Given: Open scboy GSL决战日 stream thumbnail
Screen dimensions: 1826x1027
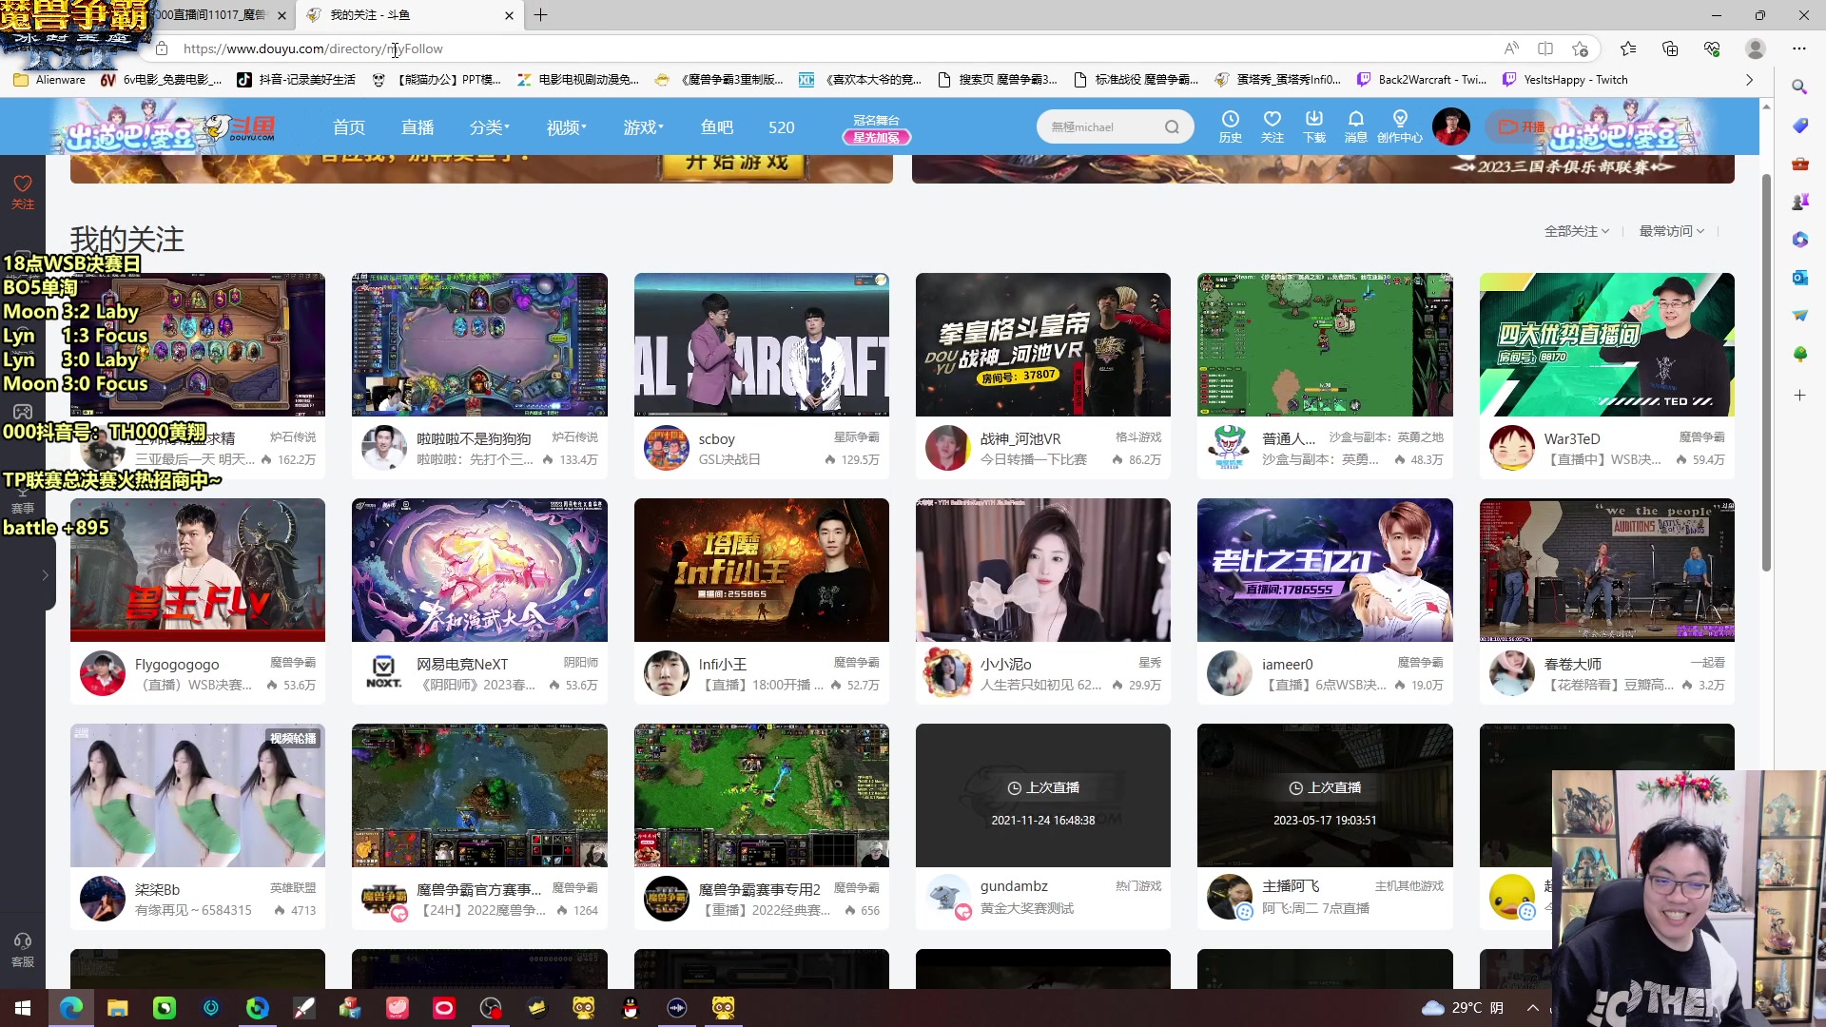Looking at the screenshot, I should pyautogui.click(x=761, y=344).
